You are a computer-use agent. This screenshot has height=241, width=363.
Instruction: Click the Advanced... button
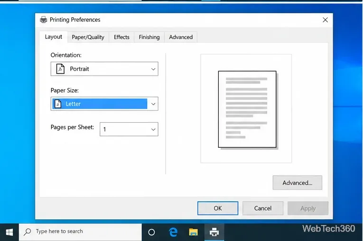[297, 183]
